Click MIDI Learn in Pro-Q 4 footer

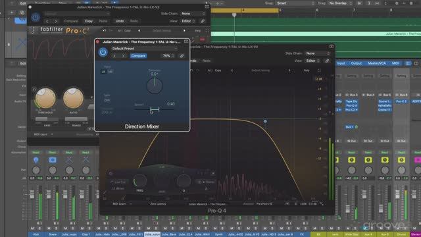click(x=119, y=204)
